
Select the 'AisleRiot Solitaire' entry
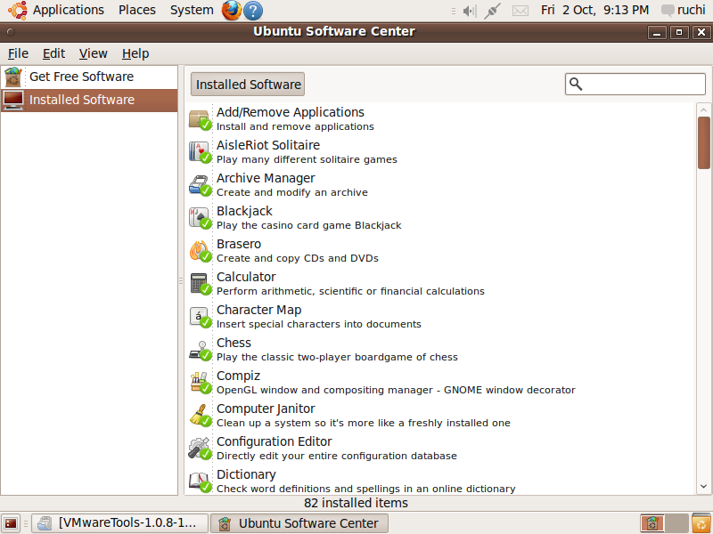(441, 152)
